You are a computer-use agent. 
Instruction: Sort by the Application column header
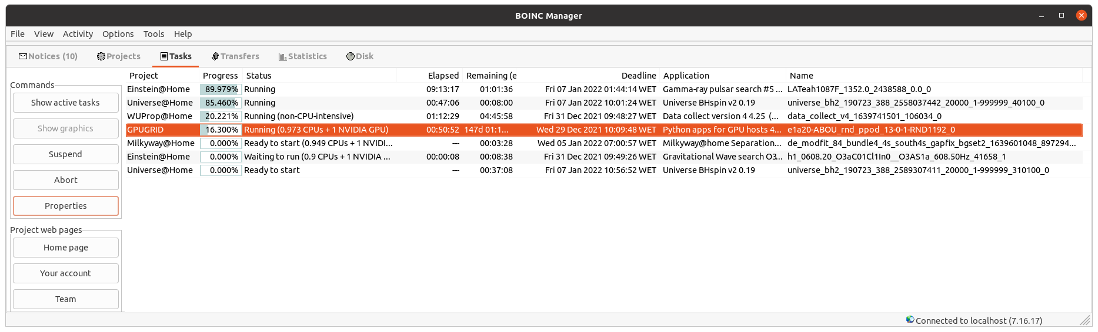[x=723, y=76]
